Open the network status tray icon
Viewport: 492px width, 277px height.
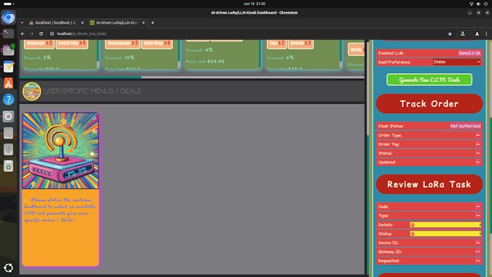[471, 4]
